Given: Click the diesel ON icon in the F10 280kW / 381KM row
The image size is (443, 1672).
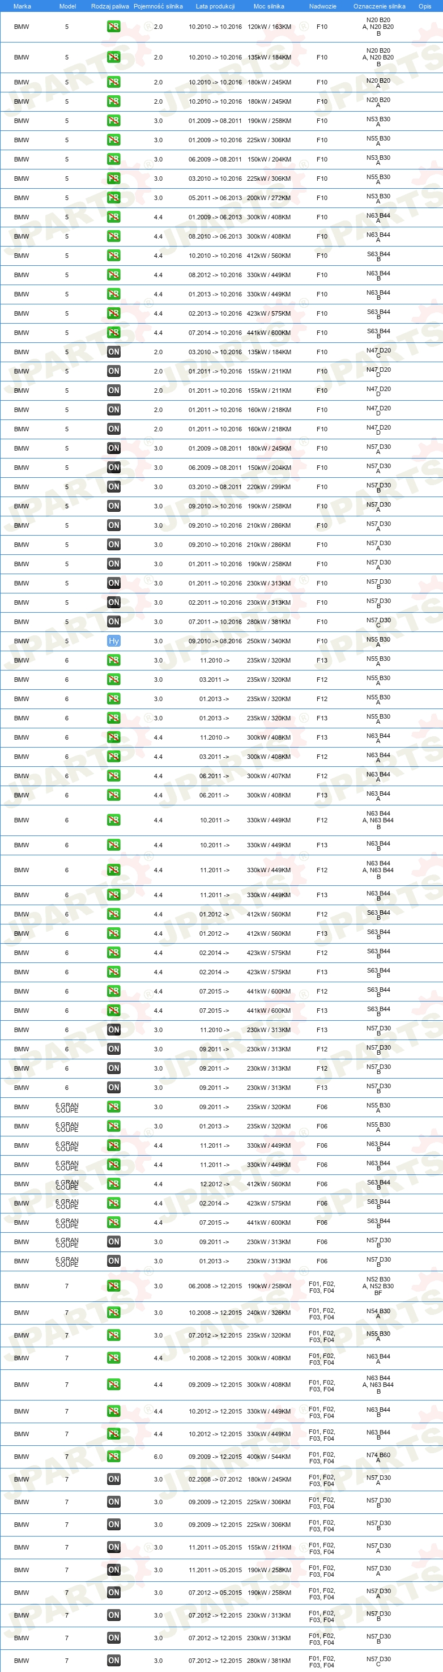Looking at the screenshot, I should (x=113, y=622).
